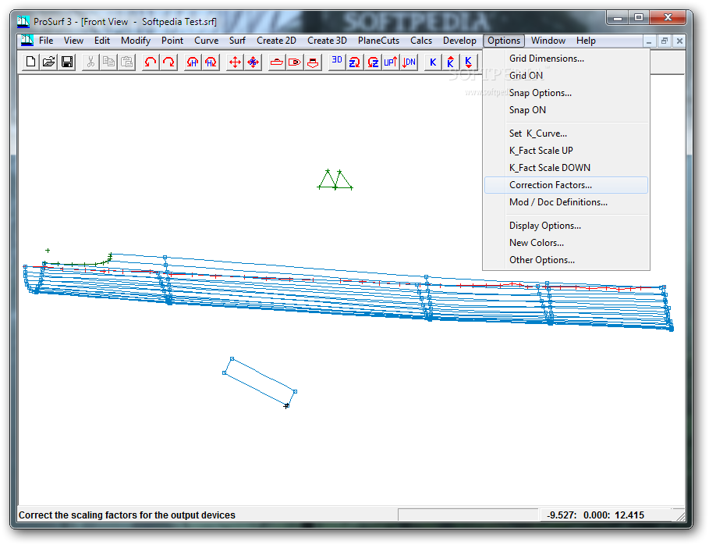The width and height of the screenshot is (709, 545).
Task: Click the blue rectangle keel shape
Action: (260, 382)
